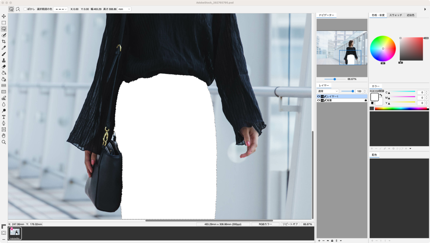
Task: Enable the ぼかし checkbox
Action: (25, 9)
